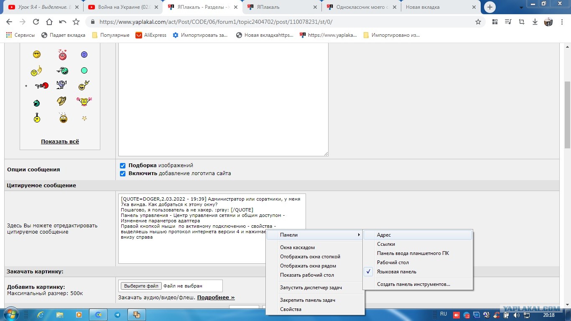The width and height of the screenshot is (571, 321).
Task: Click the Выберите файл button
Action: 141,286
